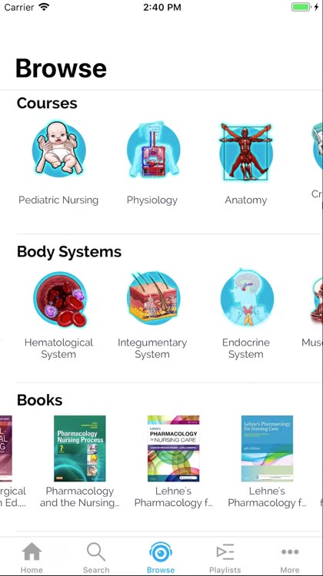Tap the Pharmacology and the Nursing title text
This screenshot has height=576, width=323.
79,497
